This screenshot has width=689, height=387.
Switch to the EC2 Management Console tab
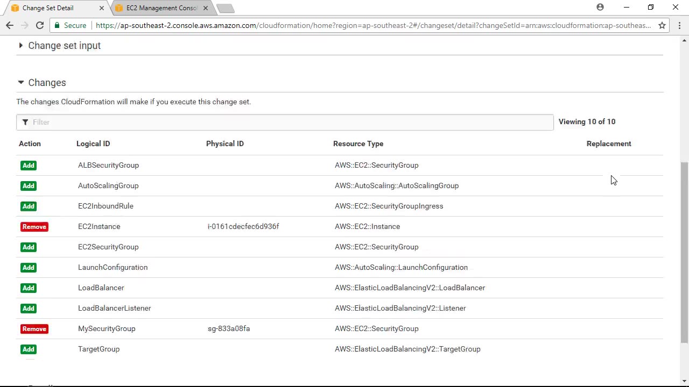click(x=161, y=8)
